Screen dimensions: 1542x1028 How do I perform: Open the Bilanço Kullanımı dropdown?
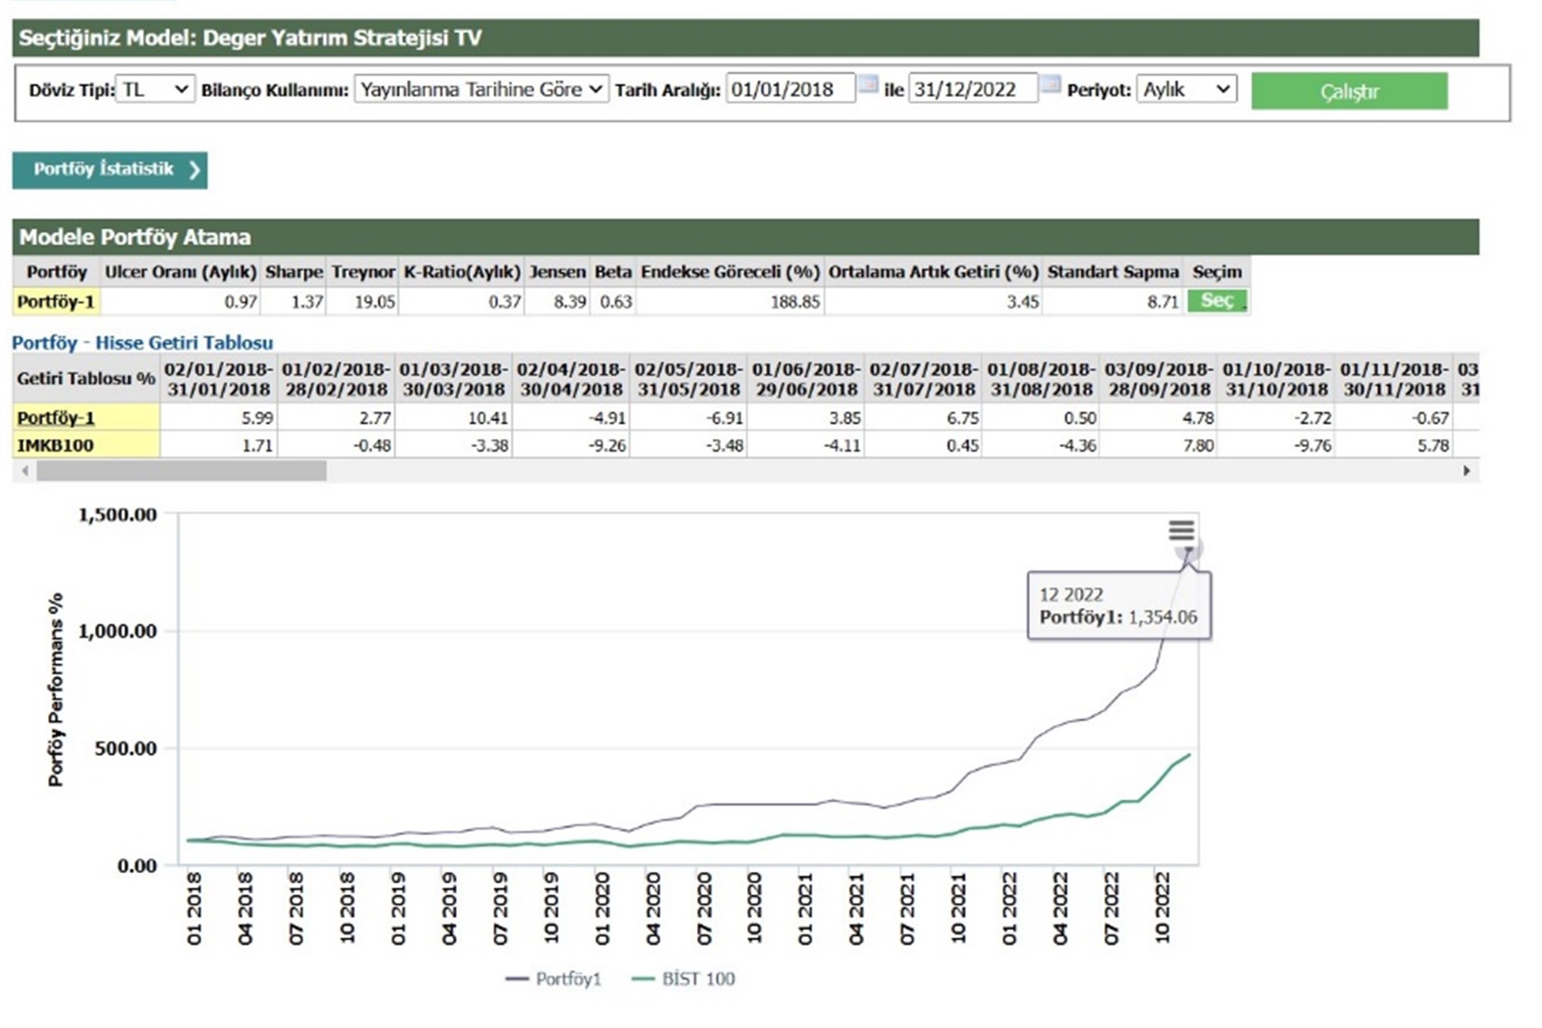[x=481, y=89]
